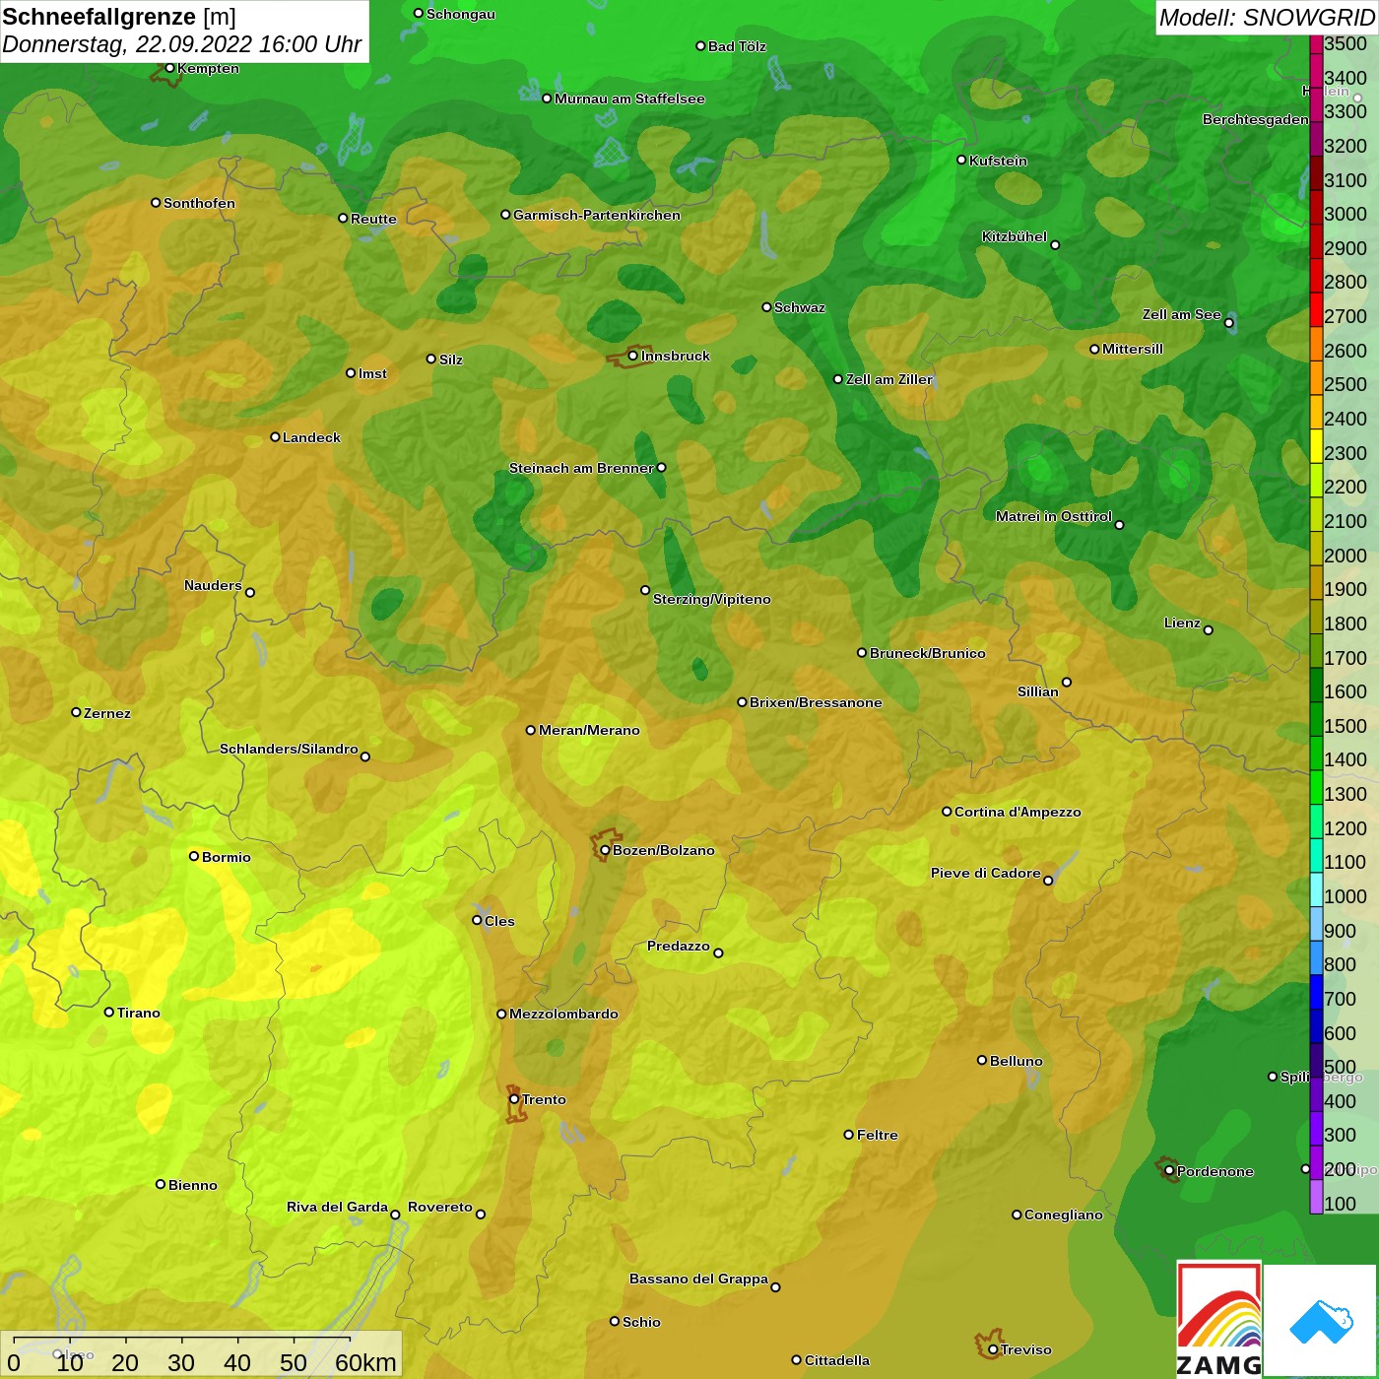Click the Treviso city marker
The width and height of the screenshot is (1379, 1379).
click(x=993, y=1349)
